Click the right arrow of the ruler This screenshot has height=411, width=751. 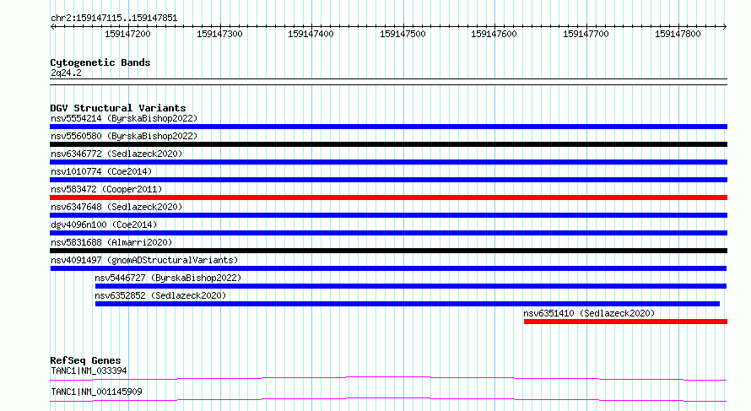(x=725, y=26)
